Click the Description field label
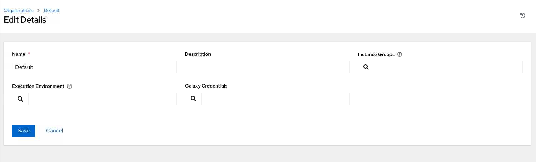Screen dimensions: 536x162 198,54
